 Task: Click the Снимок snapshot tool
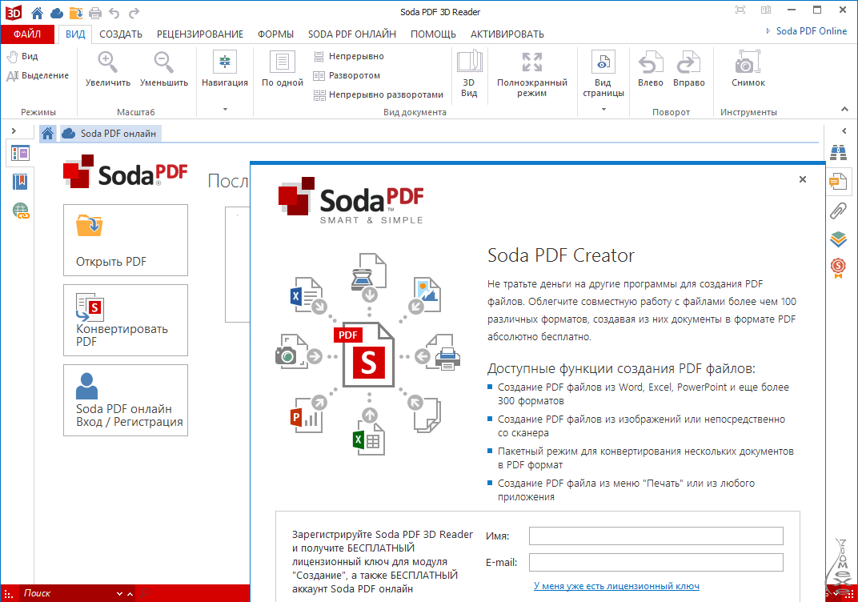click(748, 70)
